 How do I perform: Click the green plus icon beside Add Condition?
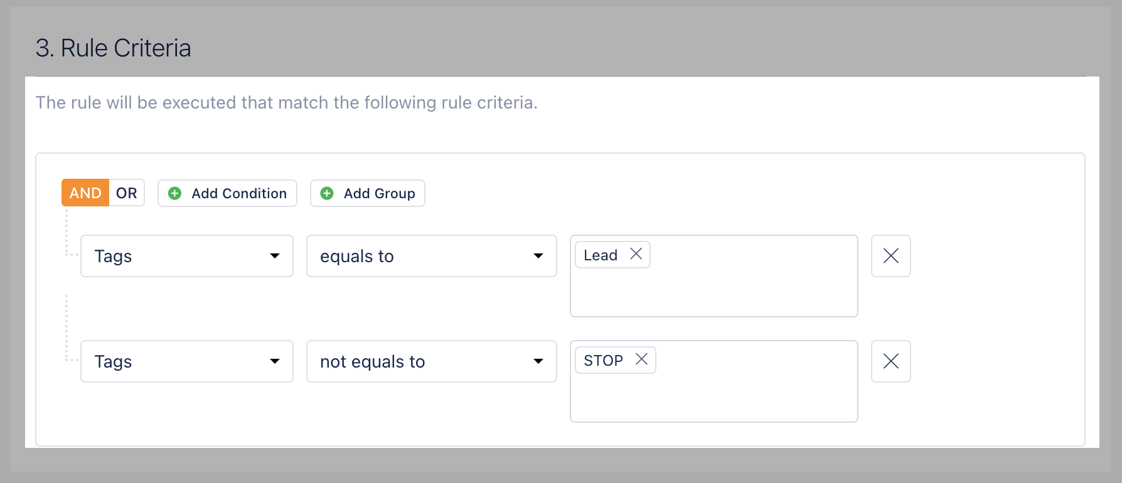(175, 193)
